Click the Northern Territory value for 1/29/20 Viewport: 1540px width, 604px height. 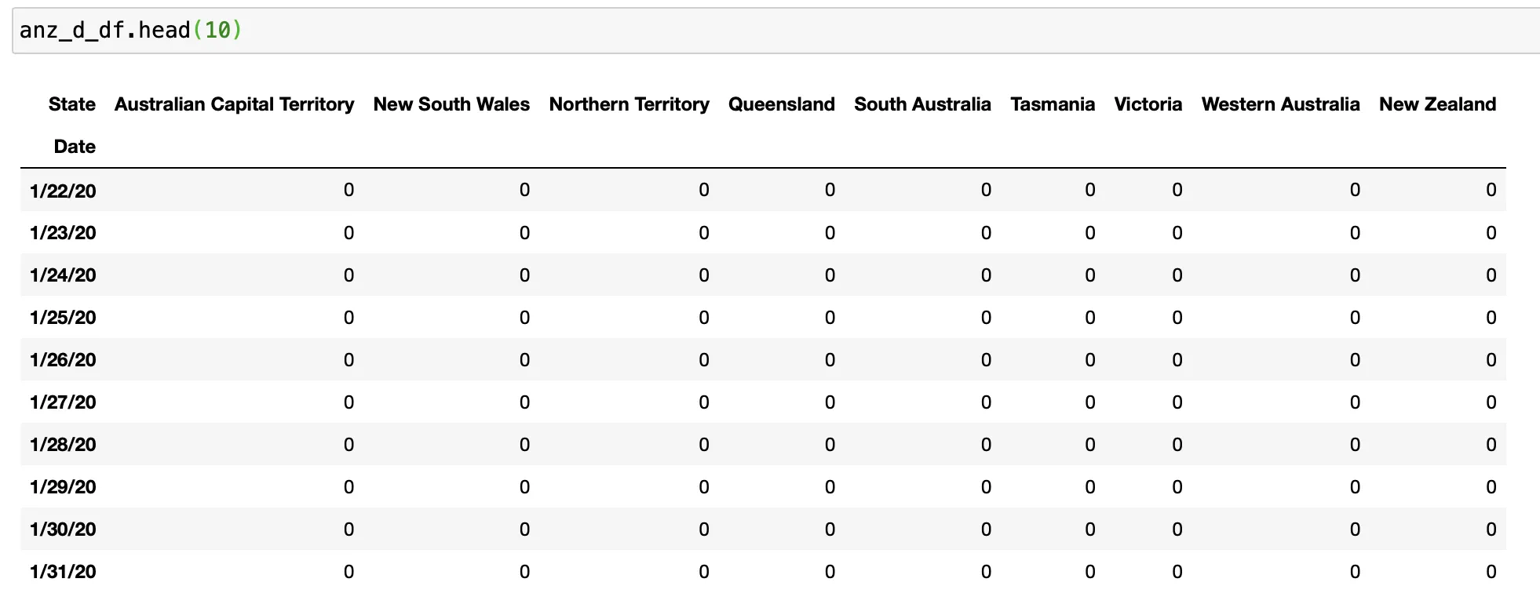tap(704, 487)
